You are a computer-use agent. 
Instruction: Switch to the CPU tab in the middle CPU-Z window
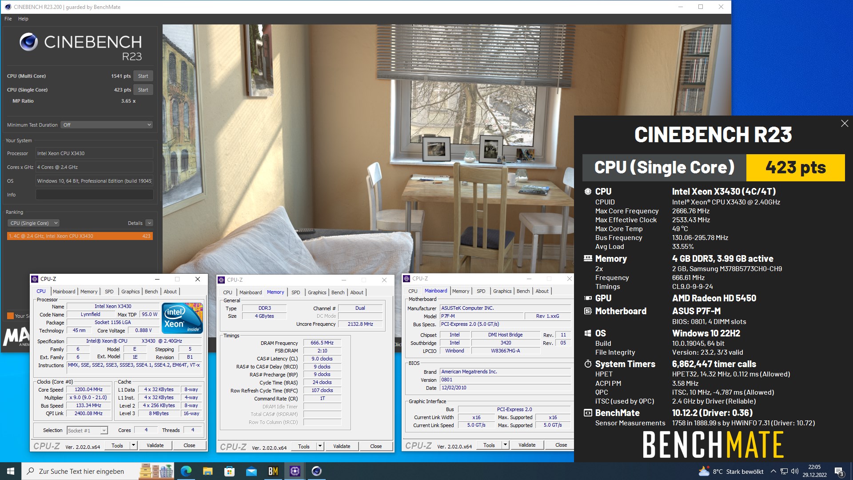point(227,292)
